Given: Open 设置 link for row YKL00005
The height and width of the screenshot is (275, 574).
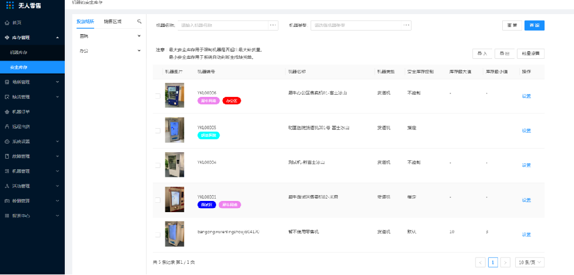Looking at the screenshot, I should tap(526, 131).
